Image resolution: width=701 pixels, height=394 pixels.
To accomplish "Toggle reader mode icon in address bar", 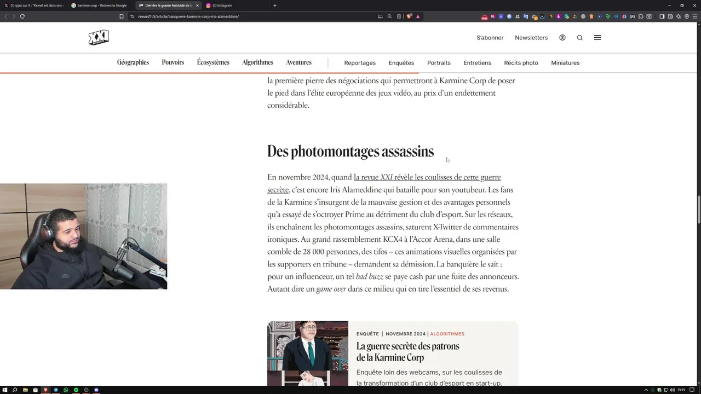I will point(399,16).
